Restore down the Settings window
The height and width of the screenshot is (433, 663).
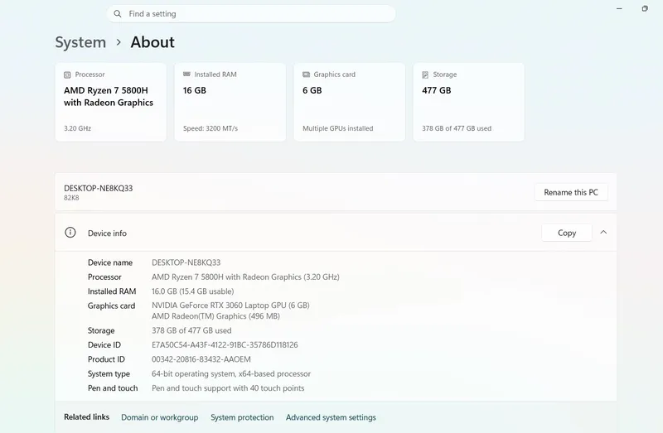645,8
